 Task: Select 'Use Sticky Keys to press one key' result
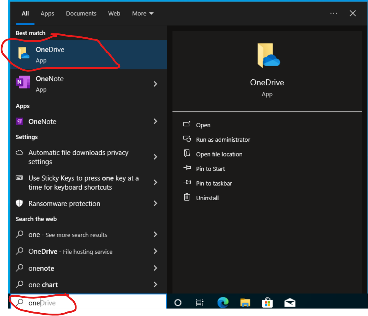(x=83, y=183)
